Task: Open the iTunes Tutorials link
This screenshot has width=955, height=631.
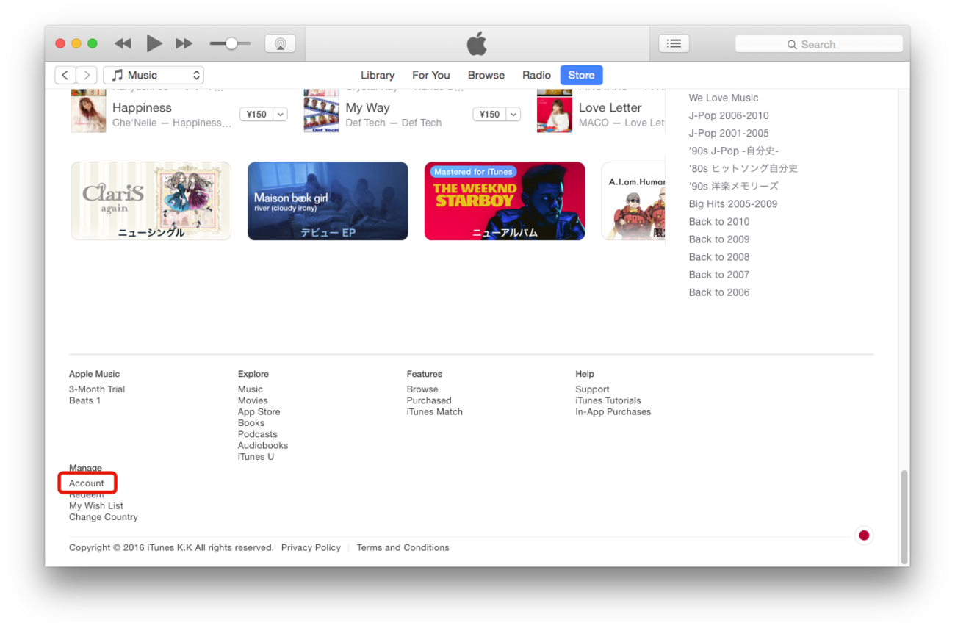Action: pos(608,400)
